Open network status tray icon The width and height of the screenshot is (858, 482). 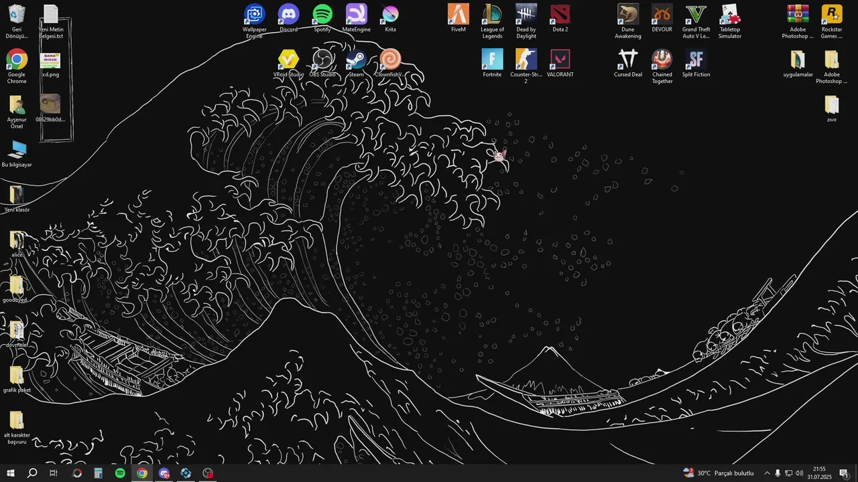point(788,473)
